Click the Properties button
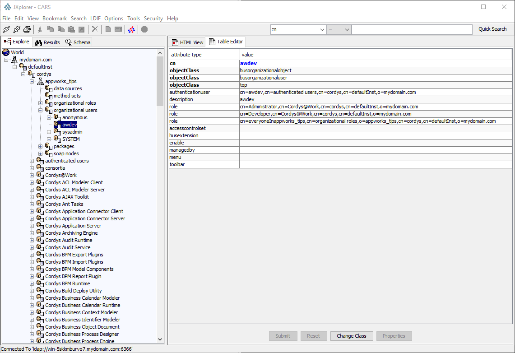The image size is (515, 353). coord(394,336)
